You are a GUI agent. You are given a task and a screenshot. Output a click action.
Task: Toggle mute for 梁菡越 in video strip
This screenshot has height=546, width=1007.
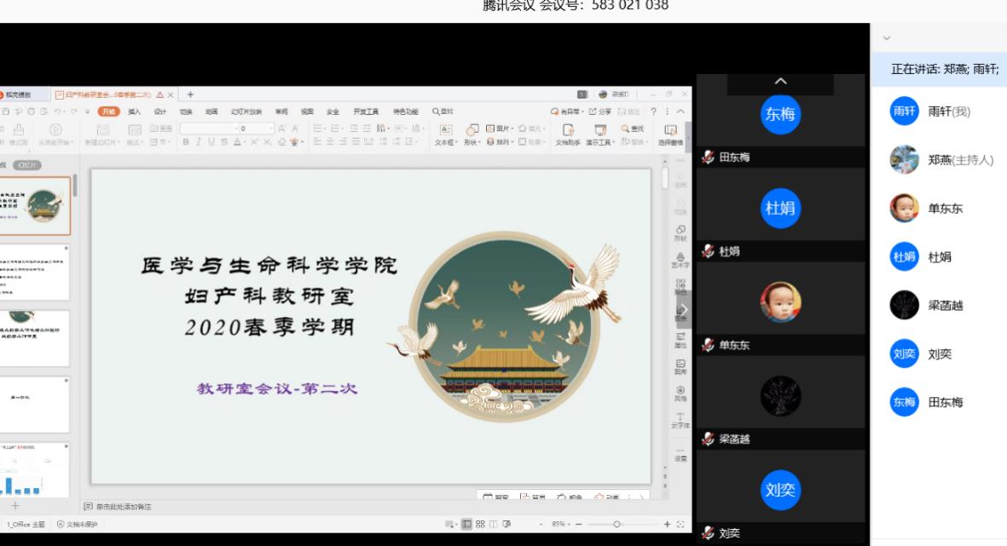click(708, 439)
